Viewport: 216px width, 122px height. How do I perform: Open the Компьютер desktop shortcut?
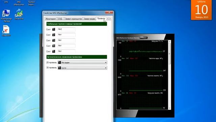[6, 16]
